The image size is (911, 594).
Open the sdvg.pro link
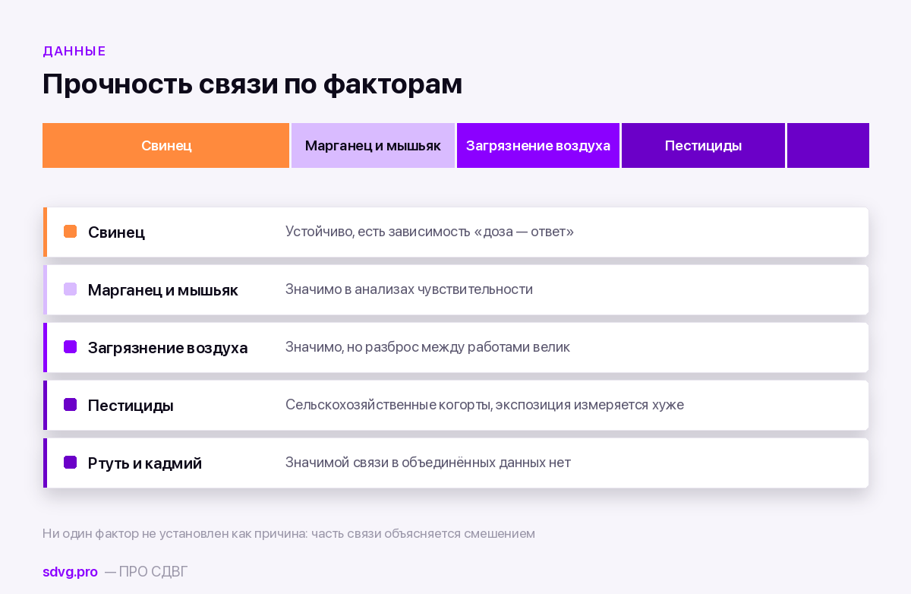pos(70,572)
